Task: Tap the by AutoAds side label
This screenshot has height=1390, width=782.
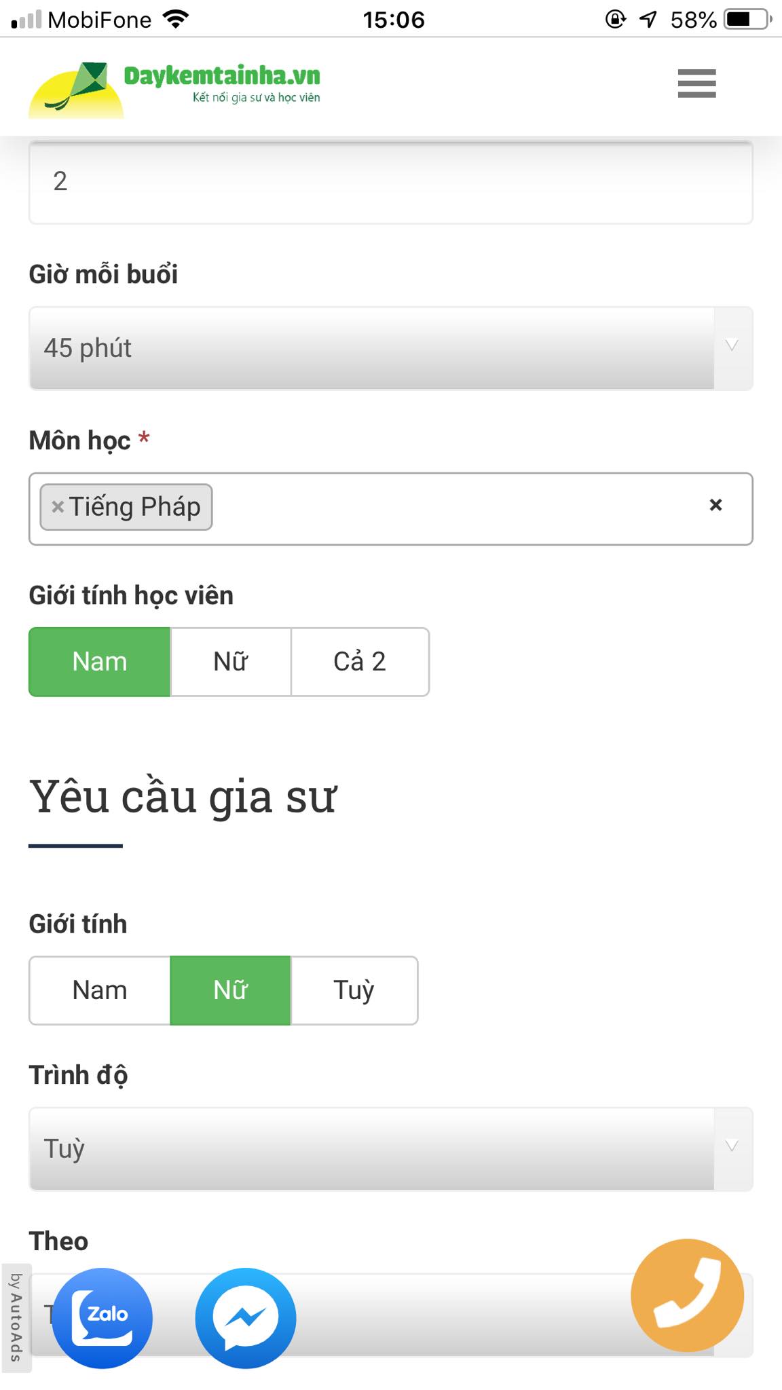Action: (16, 1317)
